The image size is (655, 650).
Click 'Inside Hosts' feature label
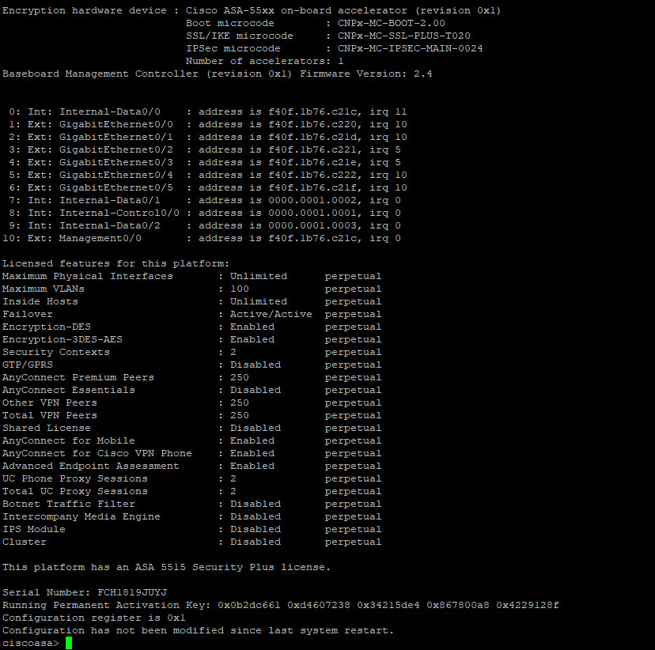click(40, 301)
